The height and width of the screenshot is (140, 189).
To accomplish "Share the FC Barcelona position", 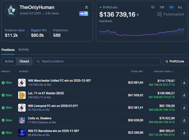I will click(184, 133).
